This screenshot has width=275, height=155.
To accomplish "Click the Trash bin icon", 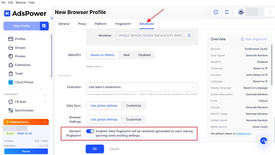I will (11, 74).
